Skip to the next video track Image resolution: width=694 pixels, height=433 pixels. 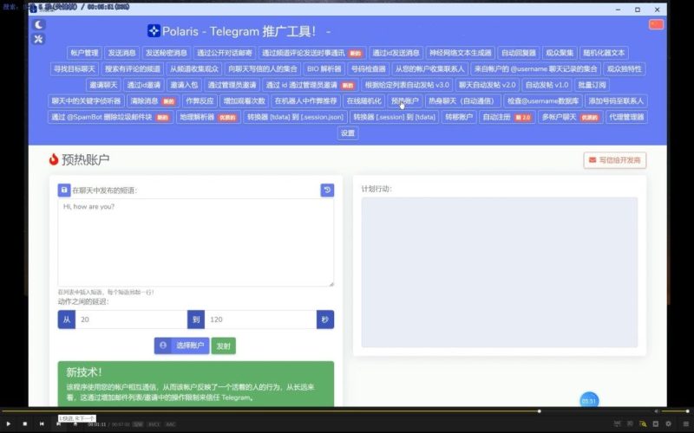click(x=58, y=423)
